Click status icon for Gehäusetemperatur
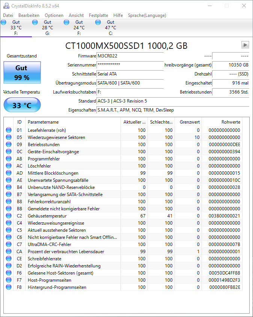The width and height of the screenshot is (253, 317). pos(9,216)
